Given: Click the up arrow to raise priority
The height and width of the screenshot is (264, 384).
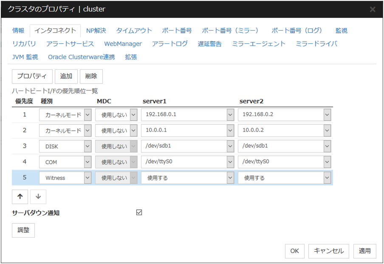Looking at the screenshot, I should point(20,197).
